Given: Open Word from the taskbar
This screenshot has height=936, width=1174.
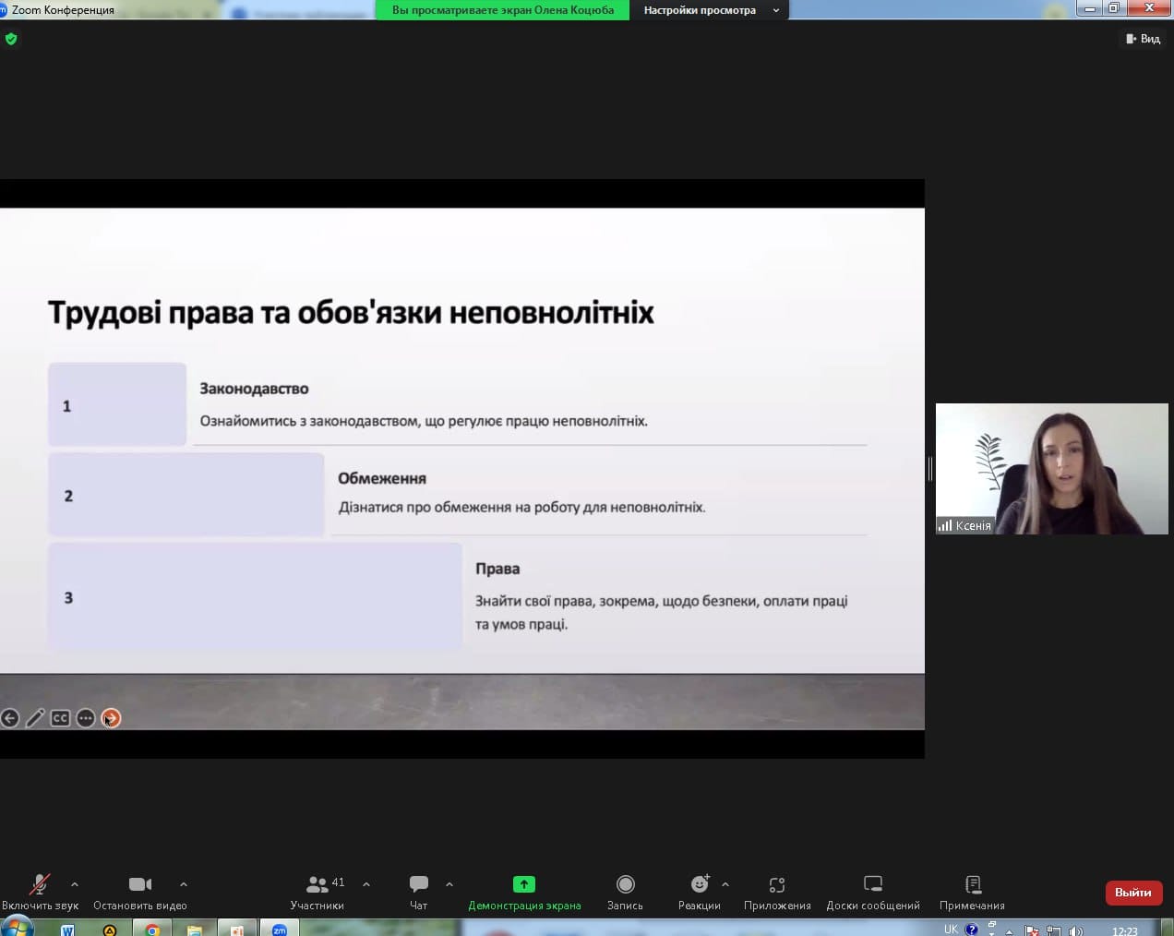Looking at the screenshot, I should [67, 930].
